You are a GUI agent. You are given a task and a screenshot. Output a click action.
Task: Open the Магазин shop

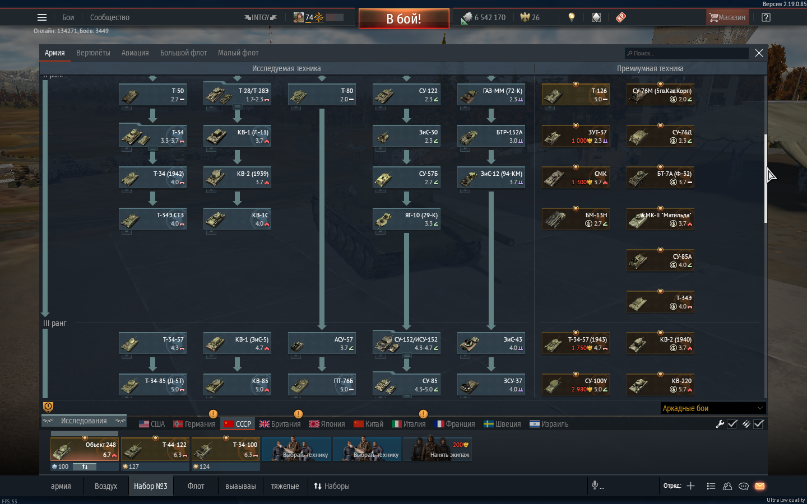pos(727,17)
